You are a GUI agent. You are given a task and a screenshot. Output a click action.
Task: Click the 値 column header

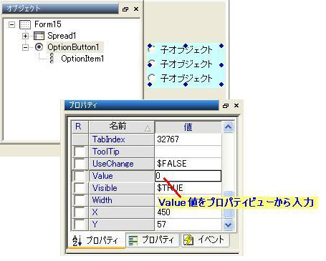188,127
